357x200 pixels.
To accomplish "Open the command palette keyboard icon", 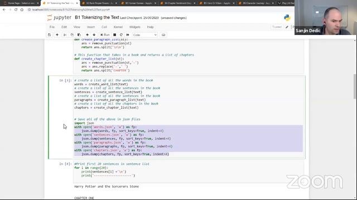I will [163, 35].
